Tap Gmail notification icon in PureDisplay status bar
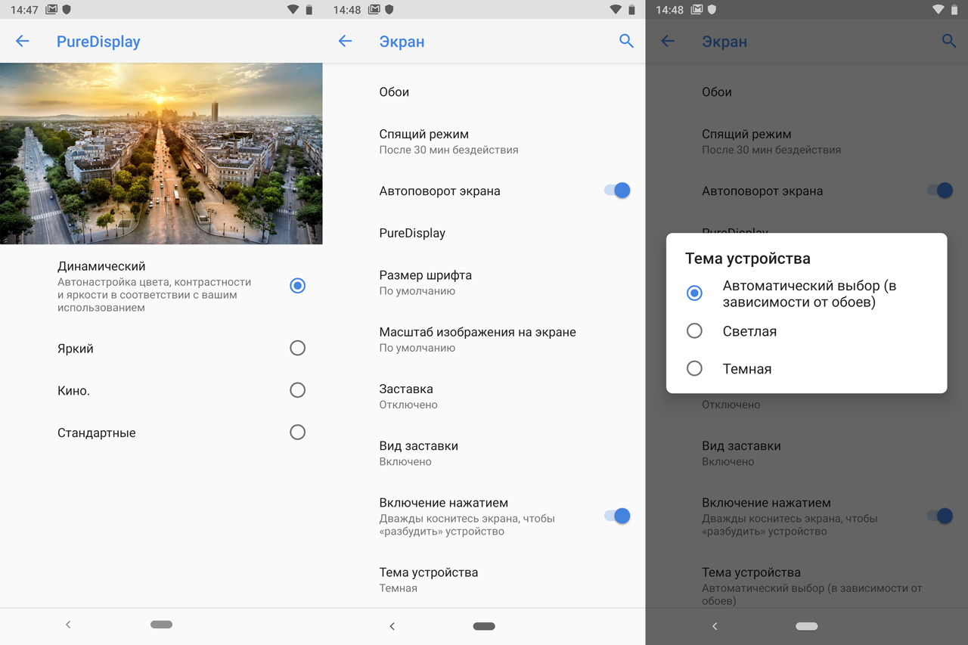968x645 pixels. click(51, 10)
